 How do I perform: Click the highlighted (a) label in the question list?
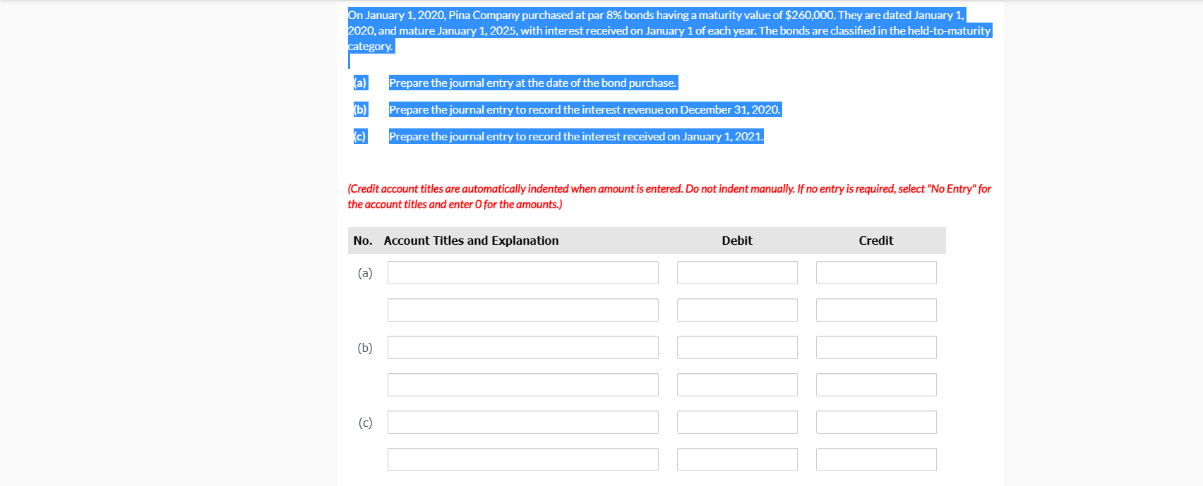[360, 83]
